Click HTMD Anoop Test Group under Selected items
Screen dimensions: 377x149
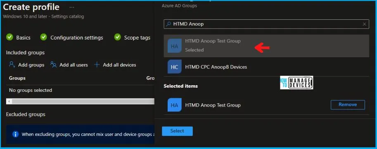[213, 105]
